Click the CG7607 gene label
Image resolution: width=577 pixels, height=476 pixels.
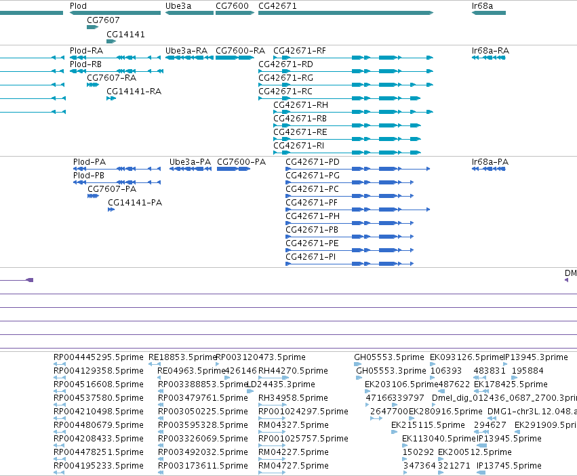click(x=103, y=20)
